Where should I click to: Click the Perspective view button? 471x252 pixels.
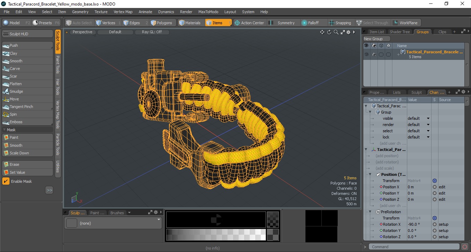[x=83, y=32]
